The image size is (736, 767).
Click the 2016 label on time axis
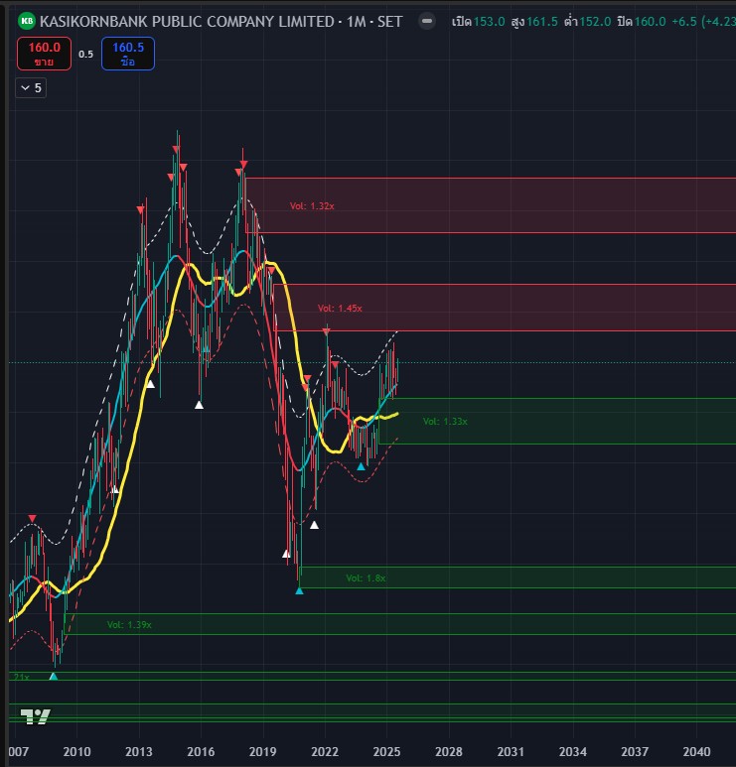201,752
